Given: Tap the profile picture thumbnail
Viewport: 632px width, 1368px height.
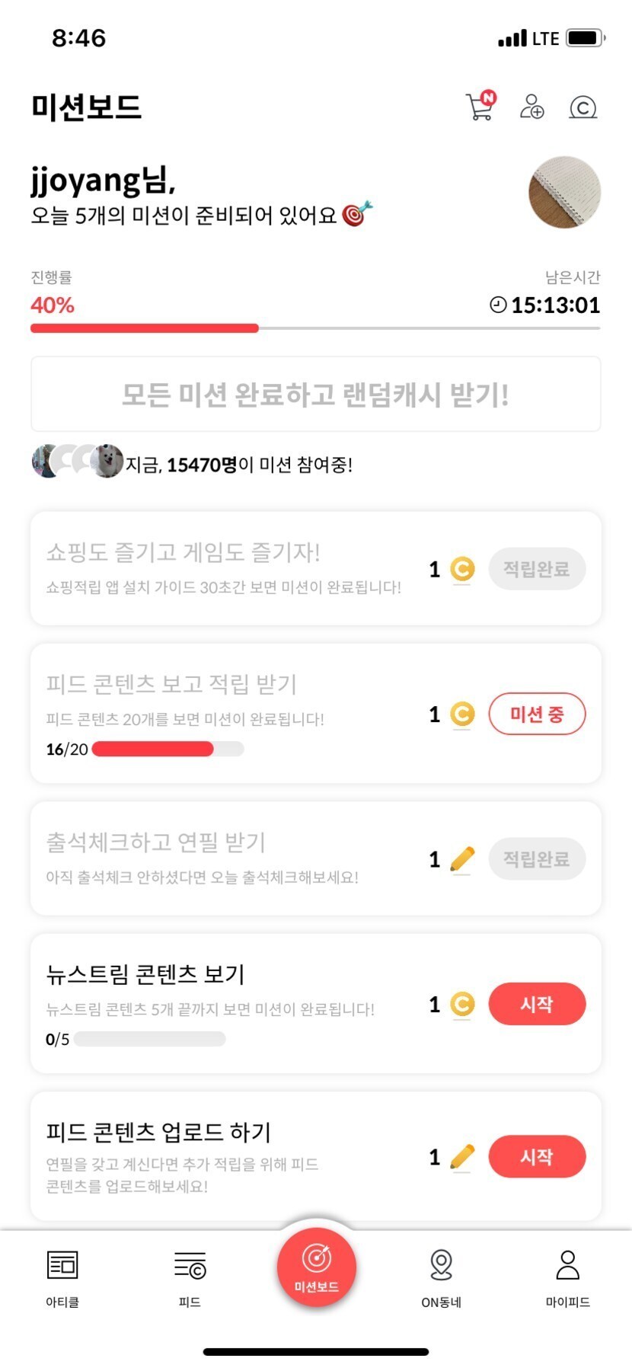Looking at the screenshot, I should point(564,193).
